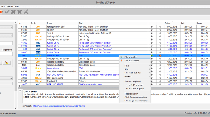The height and width of the screenshot is (117, 210).
Task: Sort table by Datum column header
Action: pos(172,23)
